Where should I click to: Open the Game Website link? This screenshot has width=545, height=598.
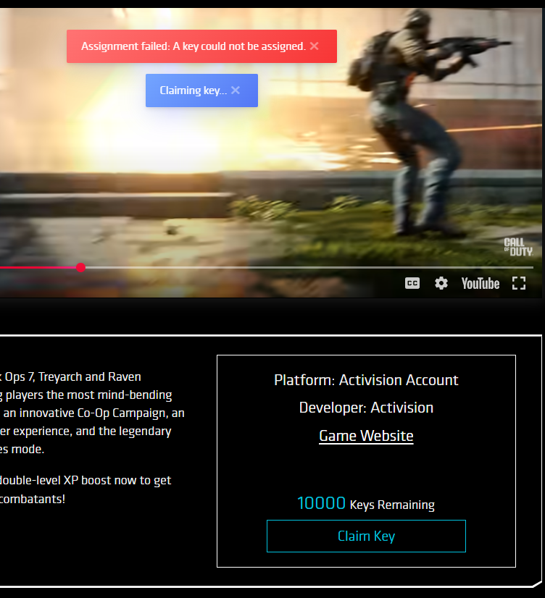tap(366, 436)
